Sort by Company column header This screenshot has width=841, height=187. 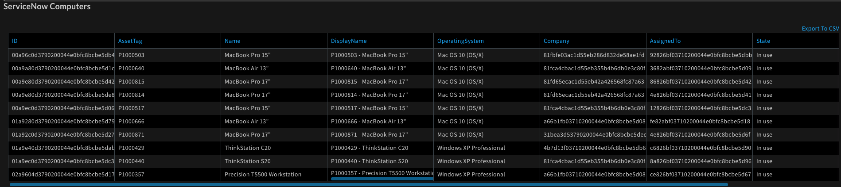pyautogui.click(x=556, y=41)
